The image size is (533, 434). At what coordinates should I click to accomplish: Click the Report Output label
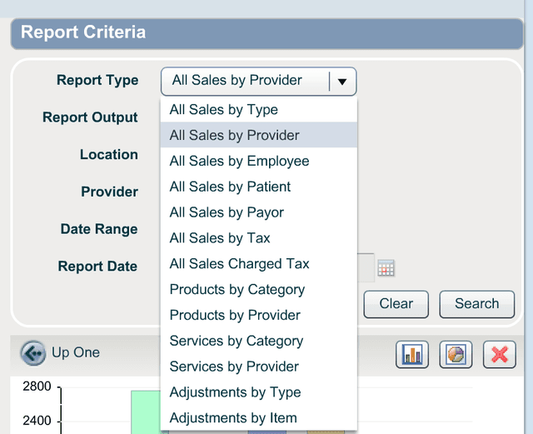click(90, 117)
